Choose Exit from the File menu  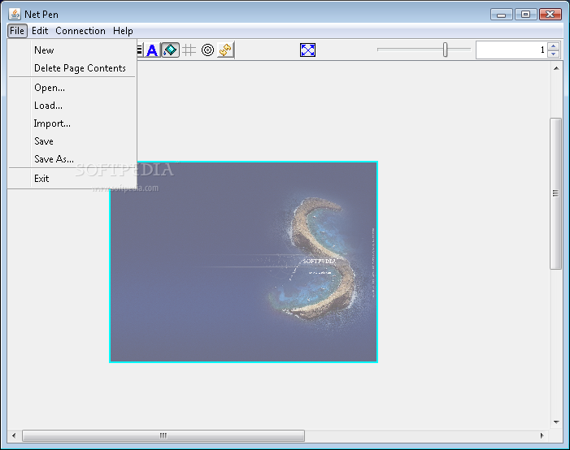point(72,179)
